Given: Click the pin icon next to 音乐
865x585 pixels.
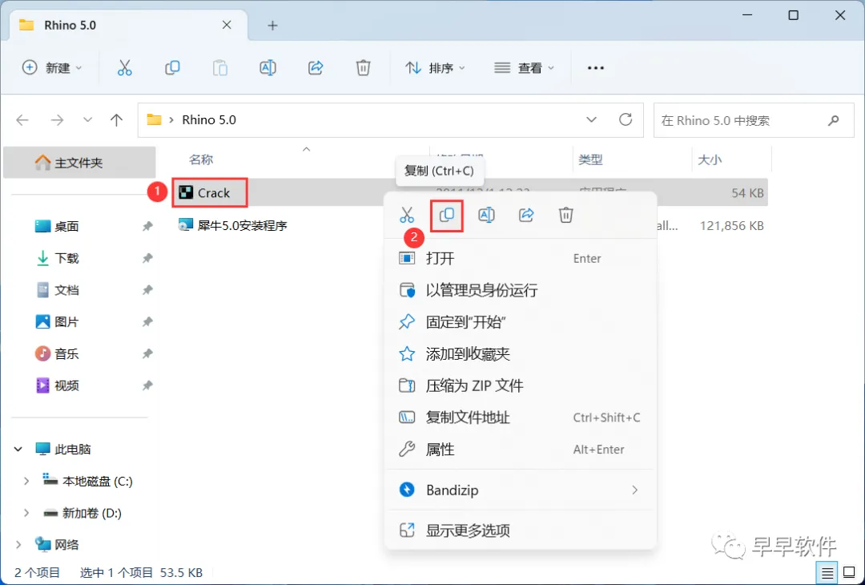Looking at the screenshot, I should tap(147, 353).
